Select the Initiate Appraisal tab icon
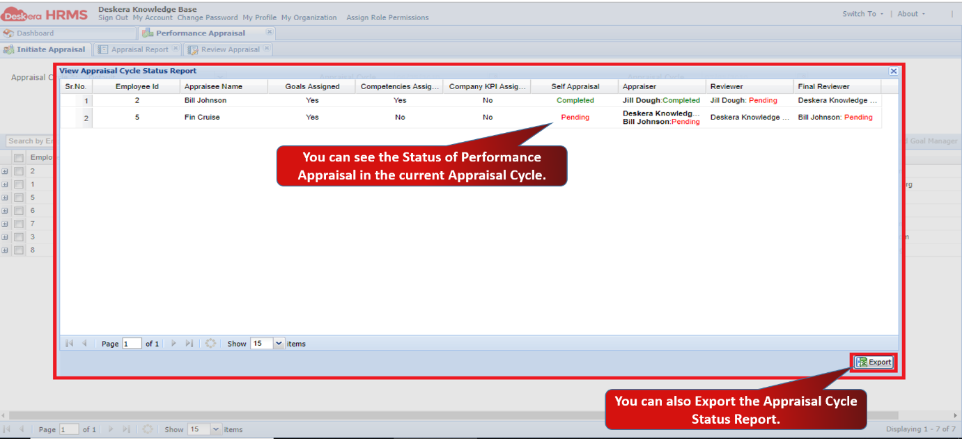 point(9,49)
